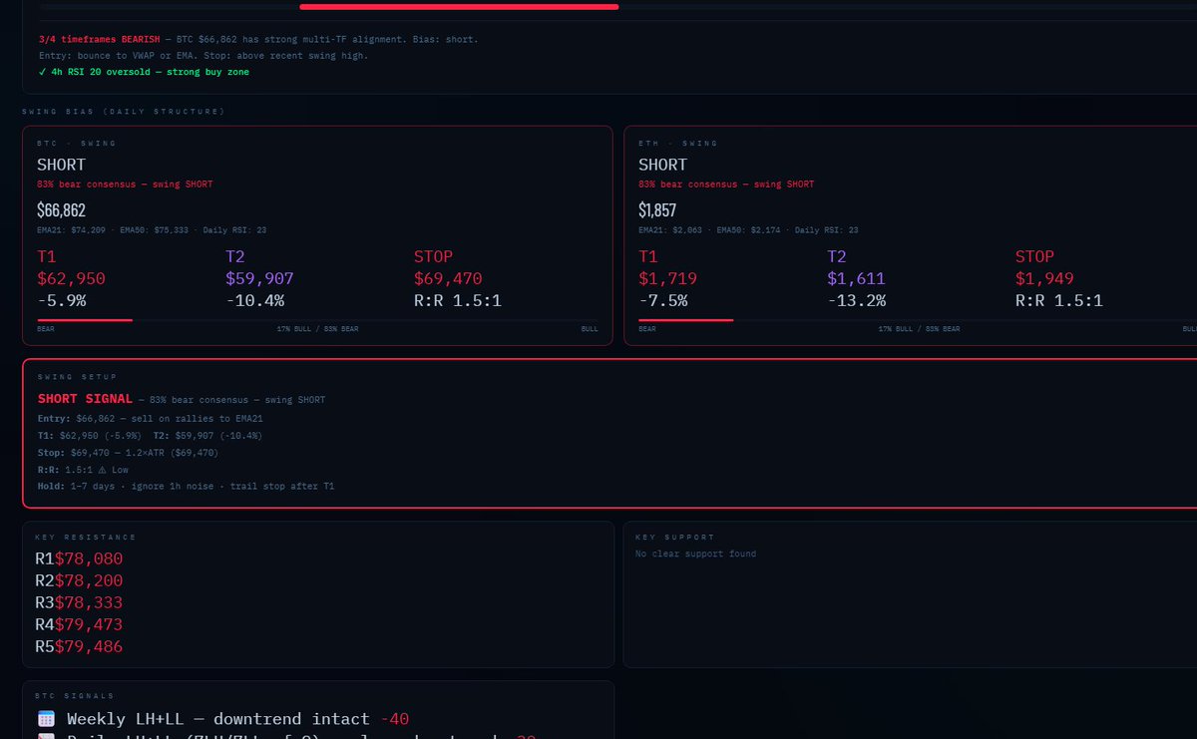Click BTC stop value $69,470
The width and height of the screenshot is (1197, 739).
pos(448,279)
